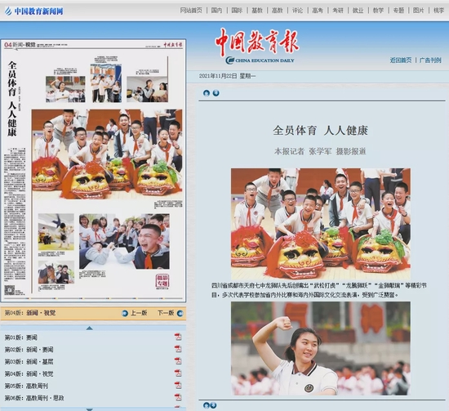The image size is (449, 411).
Task: Click the second round icon above the article title
Action: tap(216, 93)
